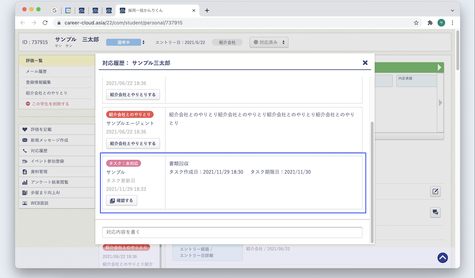Click the envelope icon for 新規メッセージ作成
This screenshot has height=278, width=475.
25,140
